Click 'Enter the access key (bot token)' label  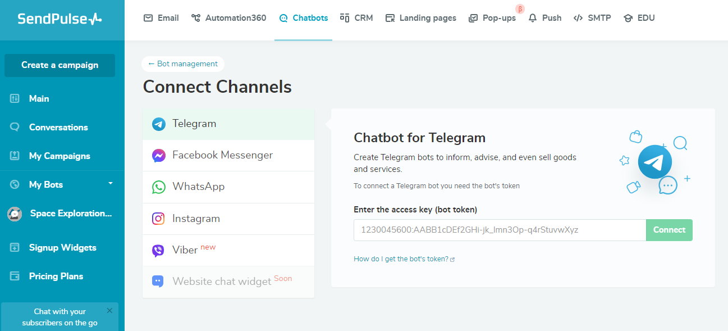coord(415,210)
